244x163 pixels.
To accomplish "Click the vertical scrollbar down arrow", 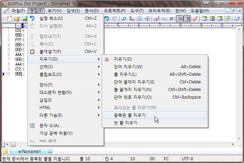I will pyautogui.click(x=239, y=139).
